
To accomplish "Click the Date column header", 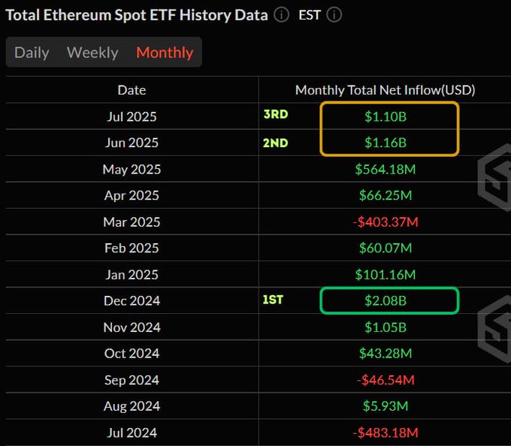I will (132, 90).
